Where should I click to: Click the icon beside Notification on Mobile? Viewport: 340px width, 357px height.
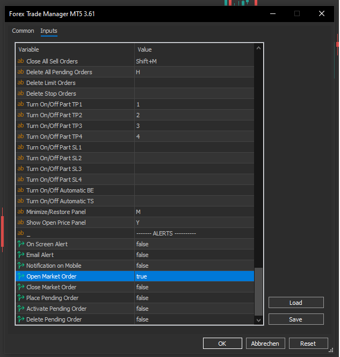21,266
